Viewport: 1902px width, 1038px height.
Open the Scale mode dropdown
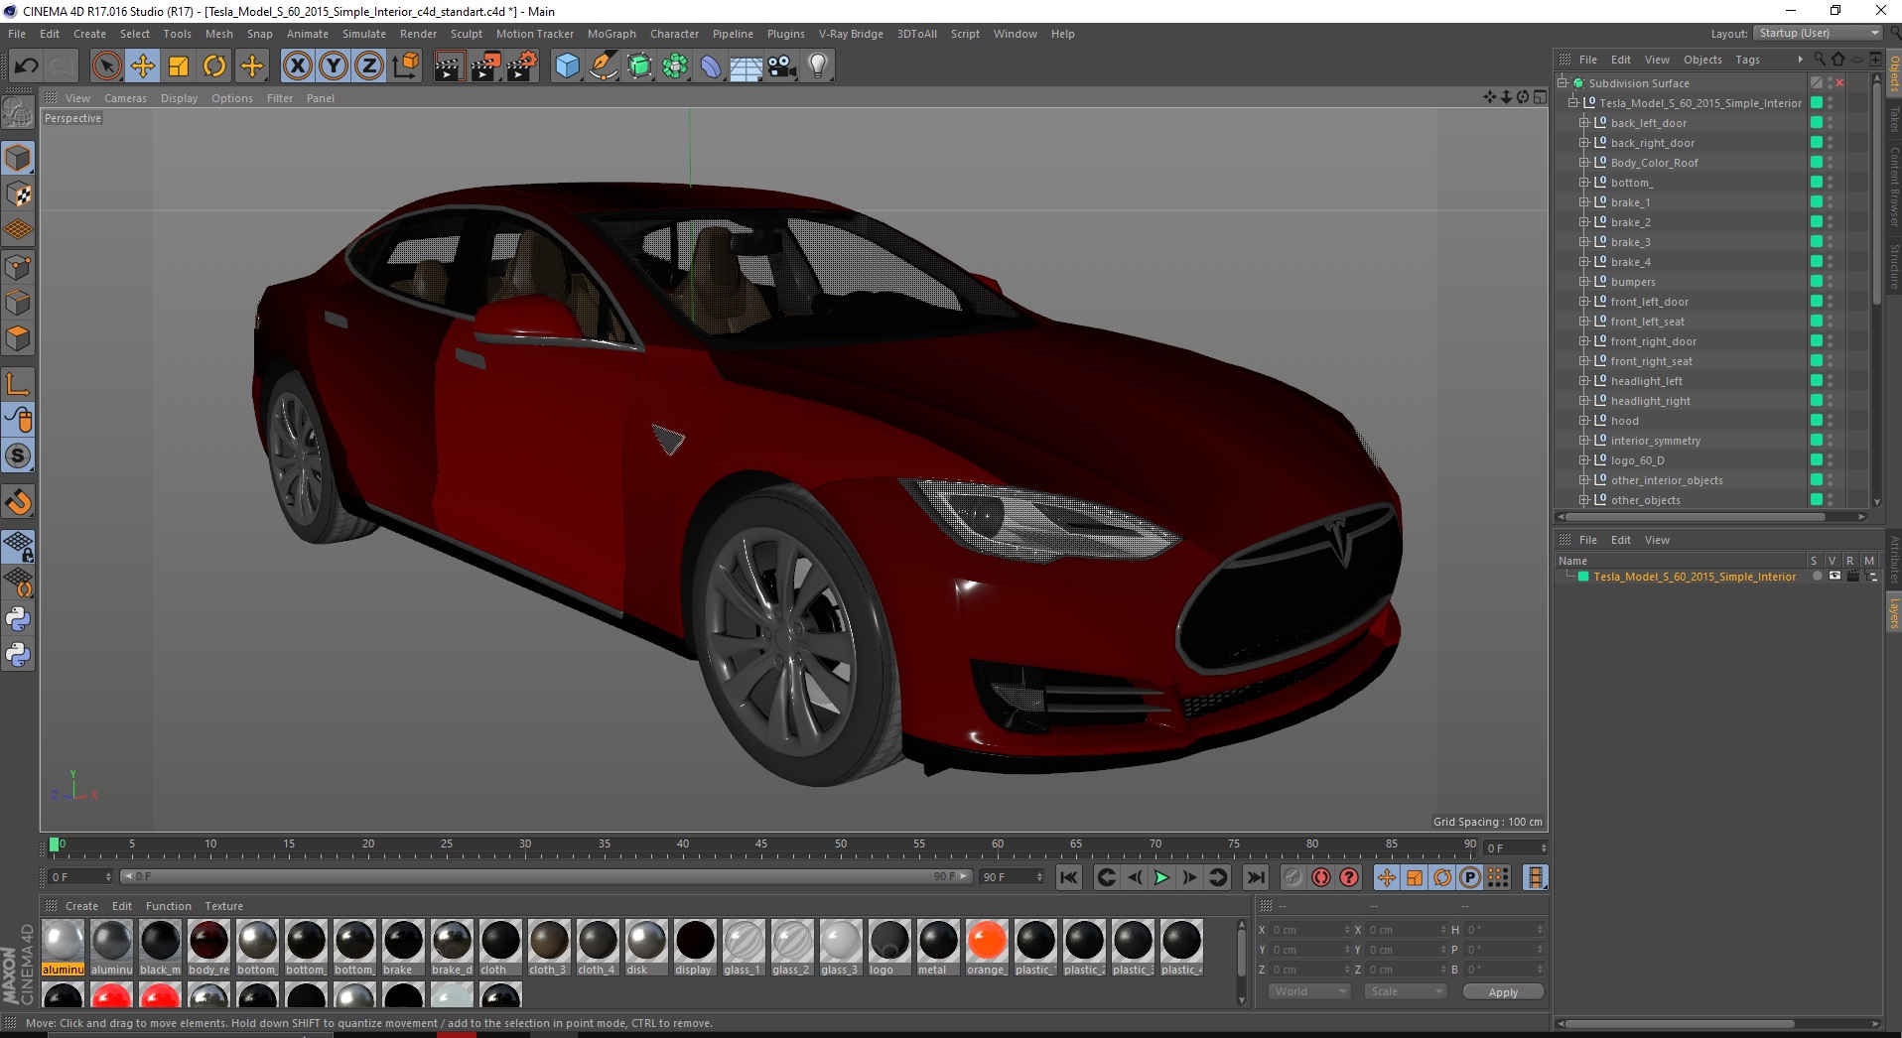tap(1406, 992)
